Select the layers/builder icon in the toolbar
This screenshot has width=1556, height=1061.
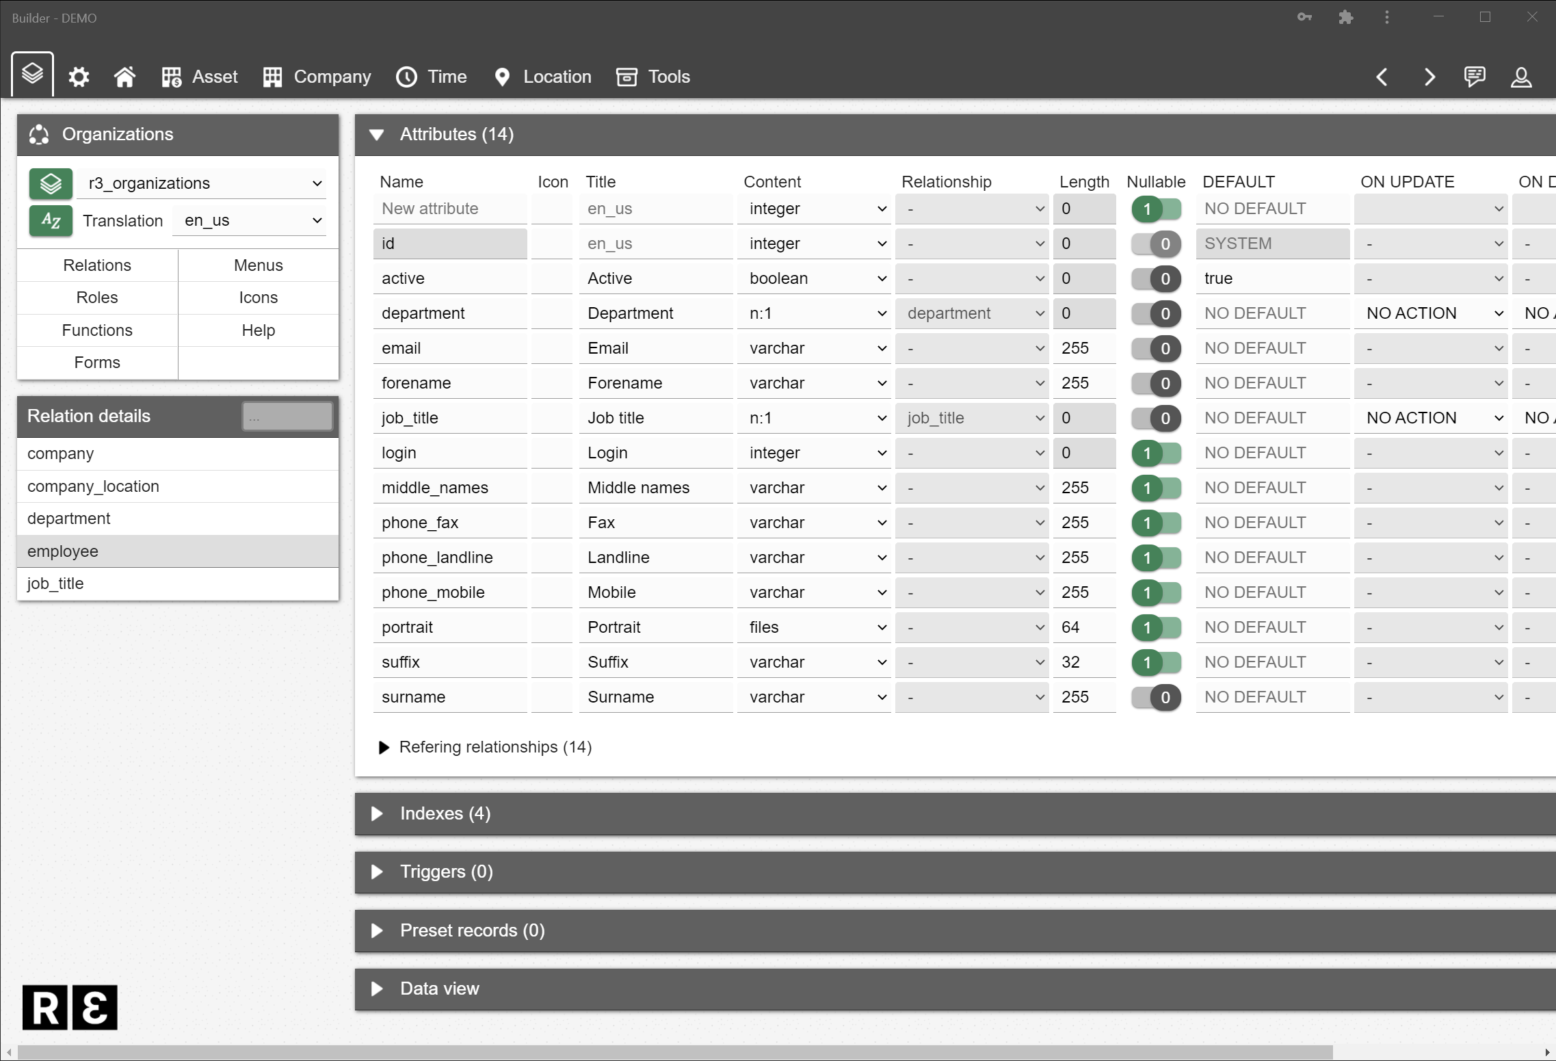click(32, 74)
